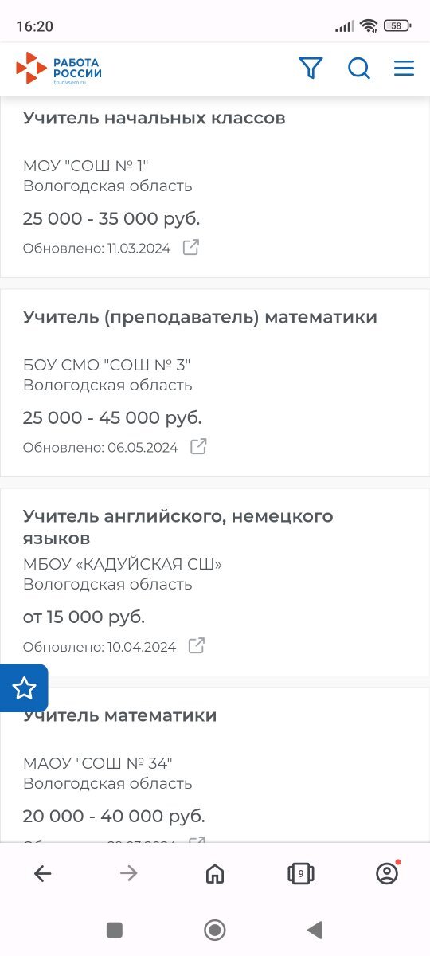The width and height of the screenshot is (430, 956).
Task: Open the hamburger menu
Action: [404, 69]
